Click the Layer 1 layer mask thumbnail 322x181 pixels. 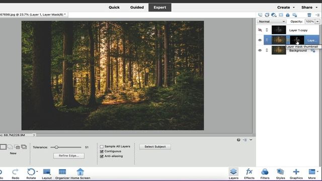[x=297, y=40]
